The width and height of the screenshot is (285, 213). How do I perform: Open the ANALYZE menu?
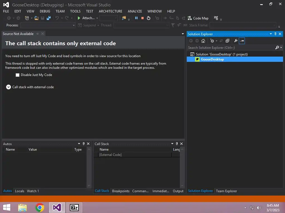pos(135,11)
